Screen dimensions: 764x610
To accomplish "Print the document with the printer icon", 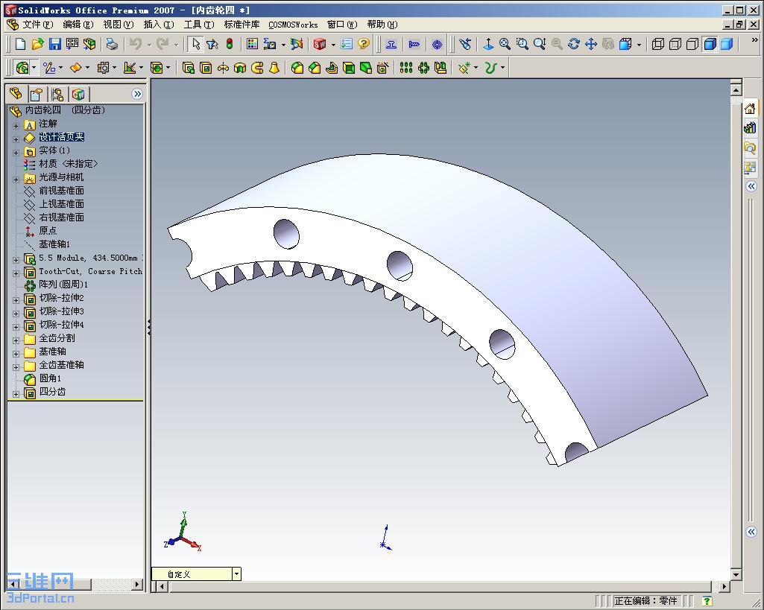I will [112, 44].
